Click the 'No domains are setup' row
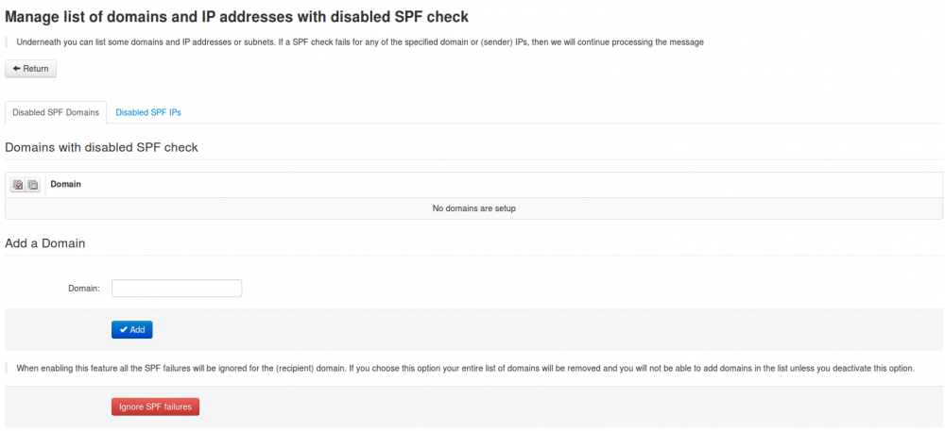 [x=473, y=208]
